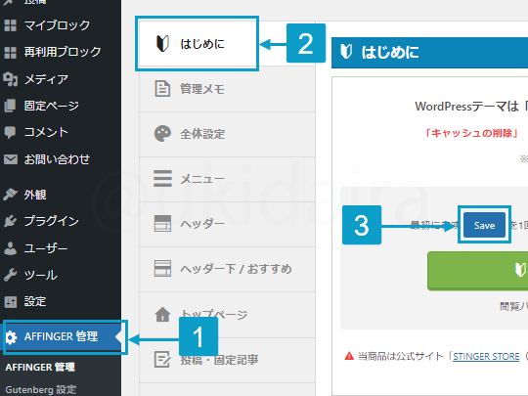Open Gutenberg 設定 submenu entry
Screen dimensions: 528x396
41,389
